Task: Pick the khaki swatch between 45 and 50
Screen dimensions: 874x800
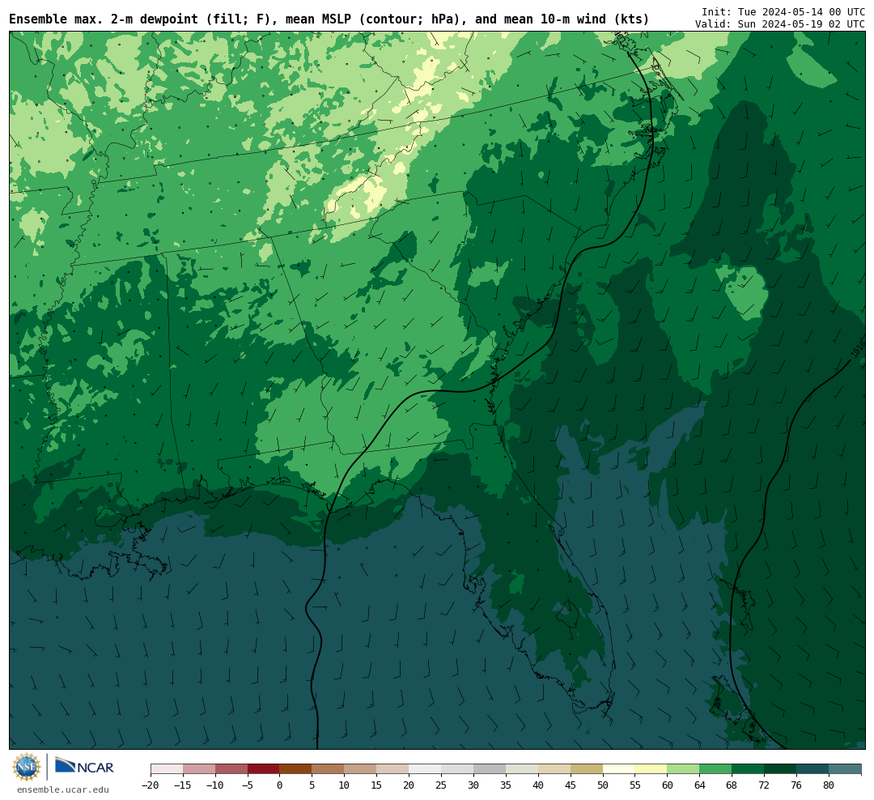Action: click(587, 769)
